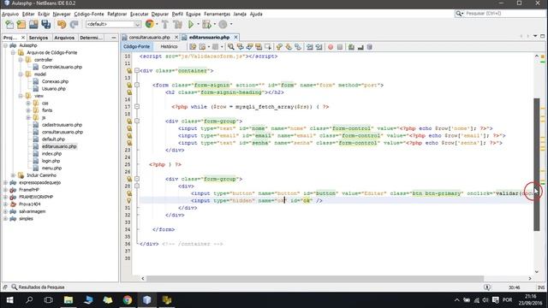
Task: Run the project with green play icon
Action: [191, 25]
